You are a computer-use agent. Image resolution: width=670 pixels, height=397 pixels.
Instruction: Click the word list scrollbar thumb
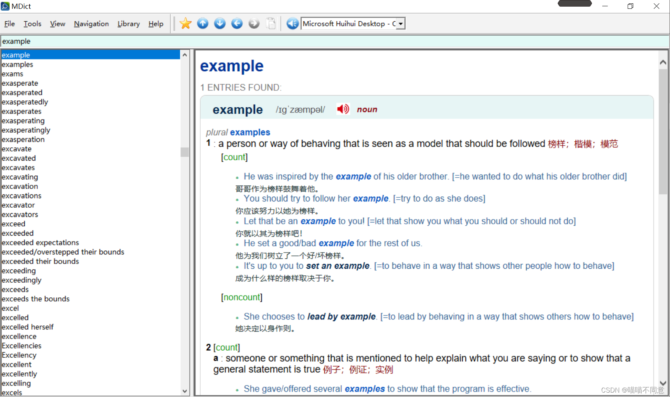click(x=185, y=152)
